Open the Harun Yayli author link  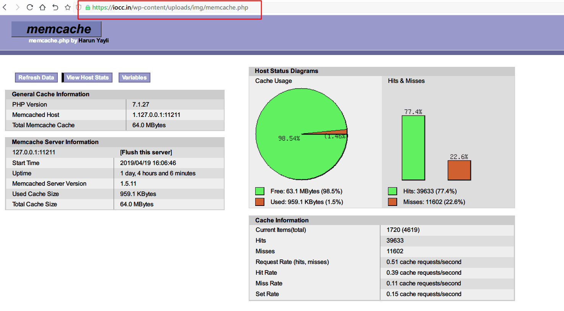coord(93,40)
